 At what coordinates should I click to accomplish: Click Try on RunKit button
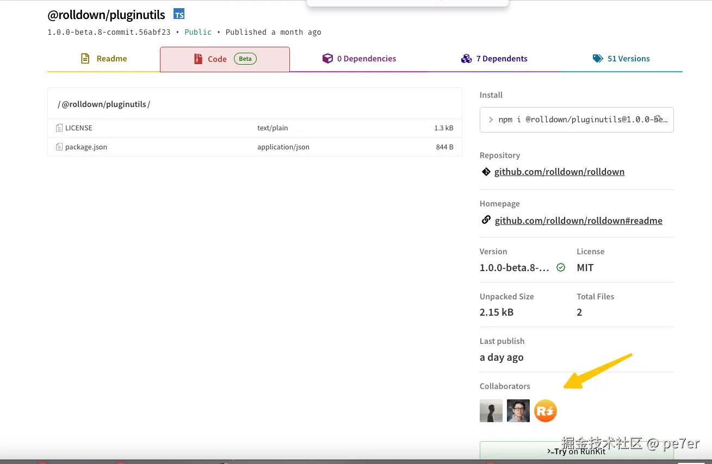(577, 451)
